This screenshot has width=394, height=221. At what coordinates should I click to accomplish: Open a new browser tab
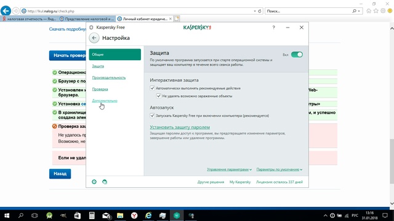(177, 19)
